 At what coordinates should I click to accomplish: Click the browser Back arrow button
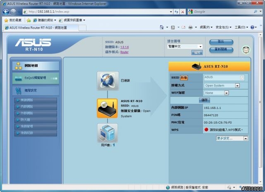click(x=6, y=12)
